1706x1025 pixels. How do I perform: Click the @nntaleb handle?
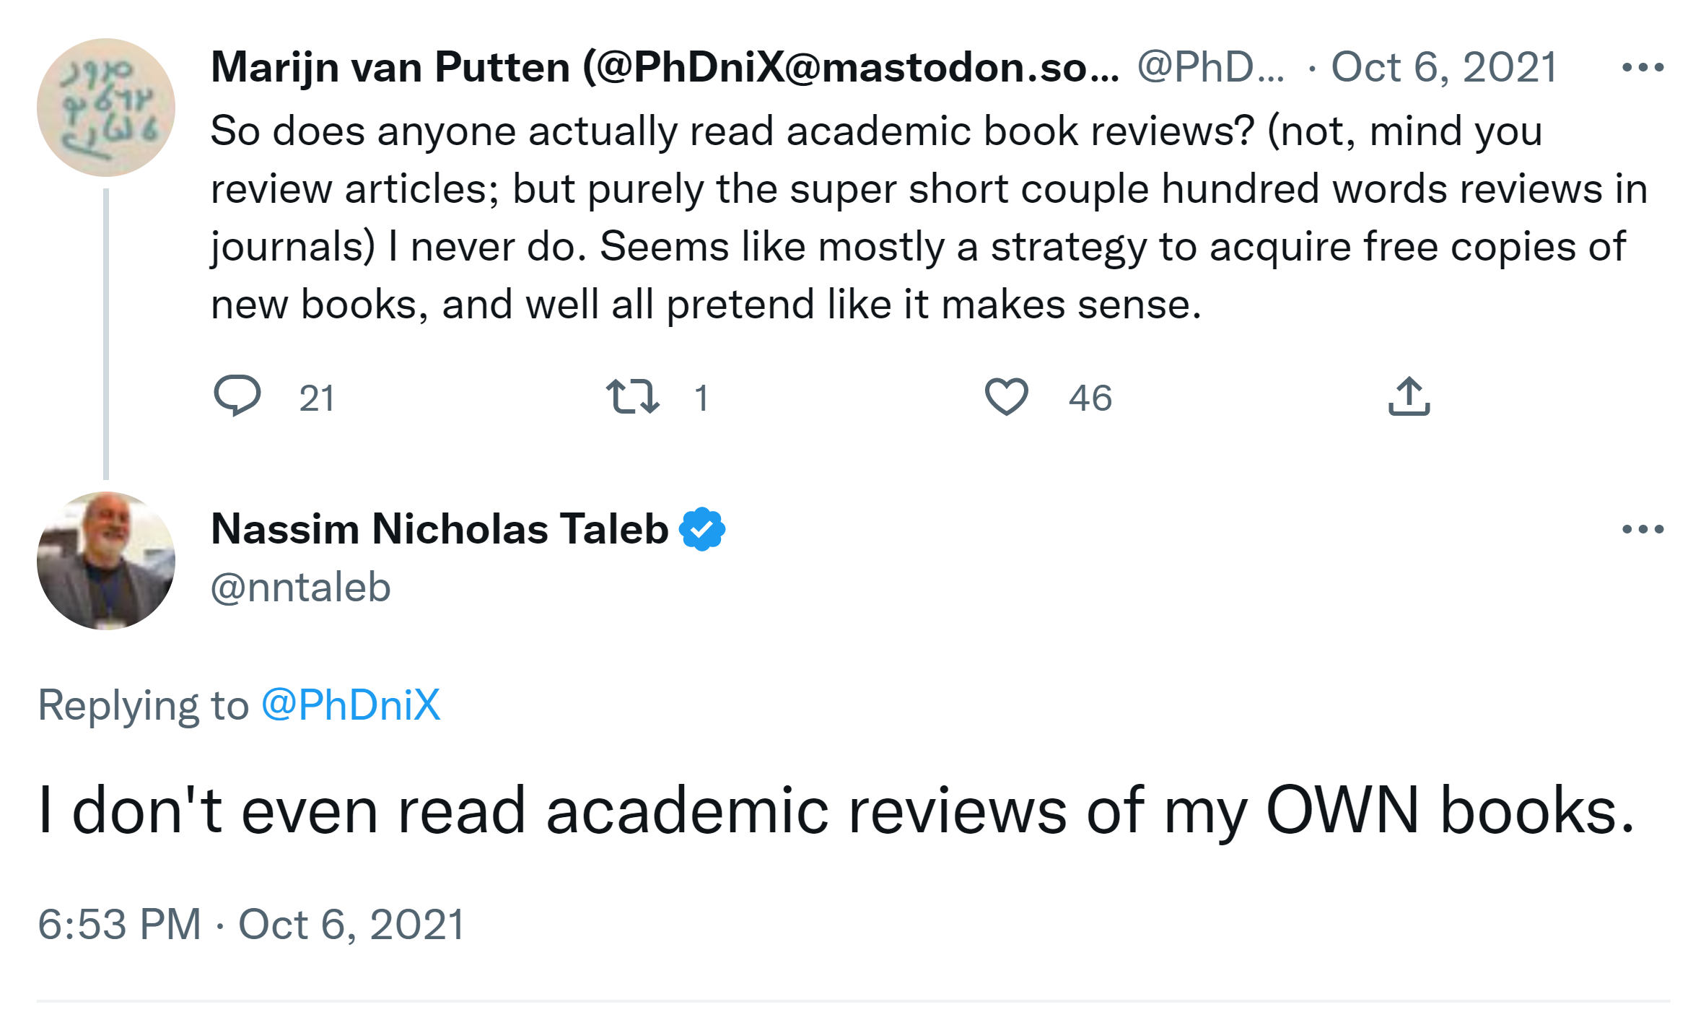click(300, 587)
